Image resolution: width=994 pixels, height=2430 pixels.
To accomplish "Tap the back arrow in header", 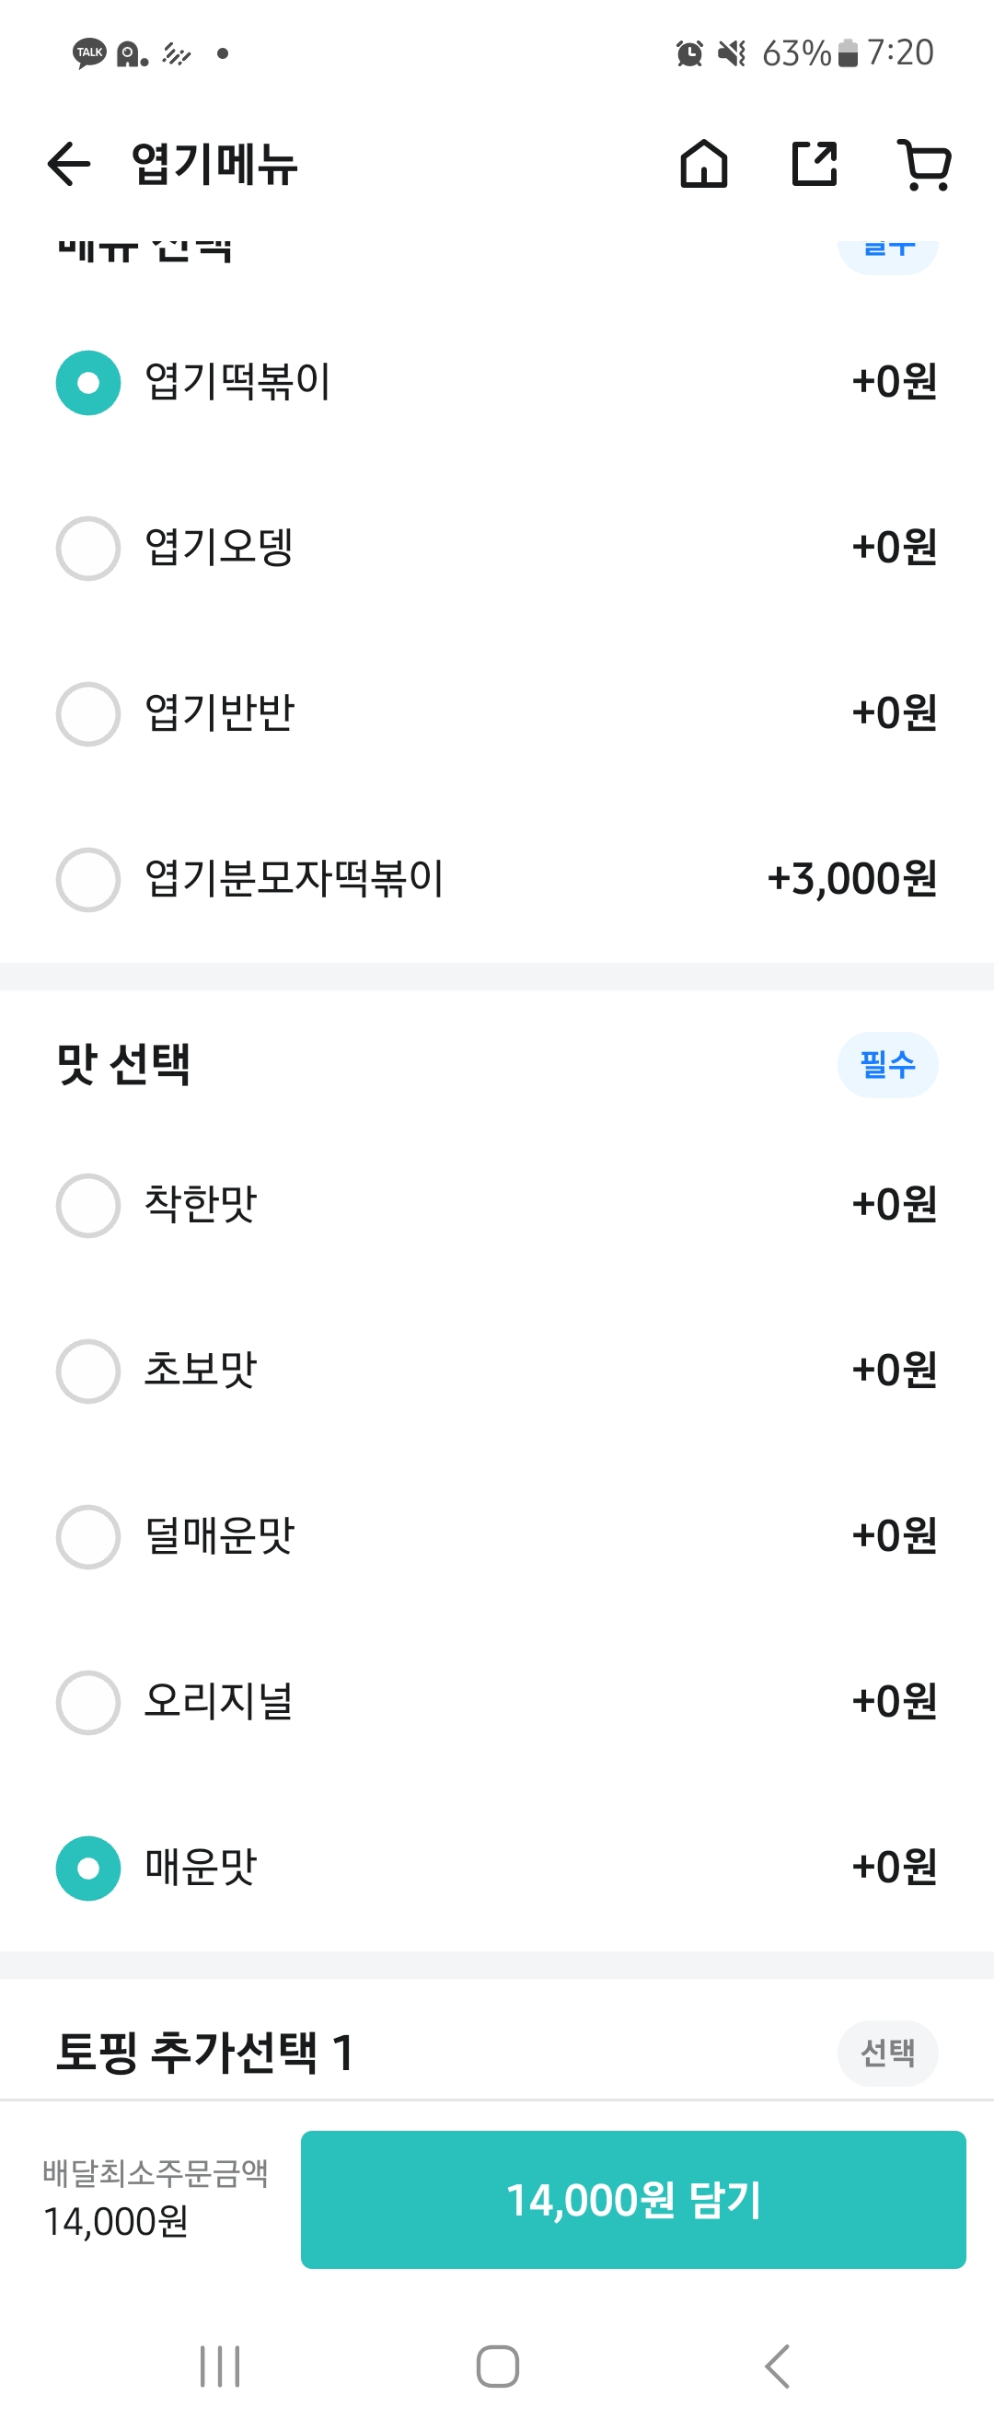I will (x=69, y=164).
